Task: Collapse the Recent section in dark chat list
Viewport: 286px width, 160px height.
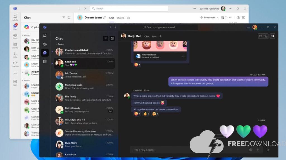Action: (x=57, y=44)
